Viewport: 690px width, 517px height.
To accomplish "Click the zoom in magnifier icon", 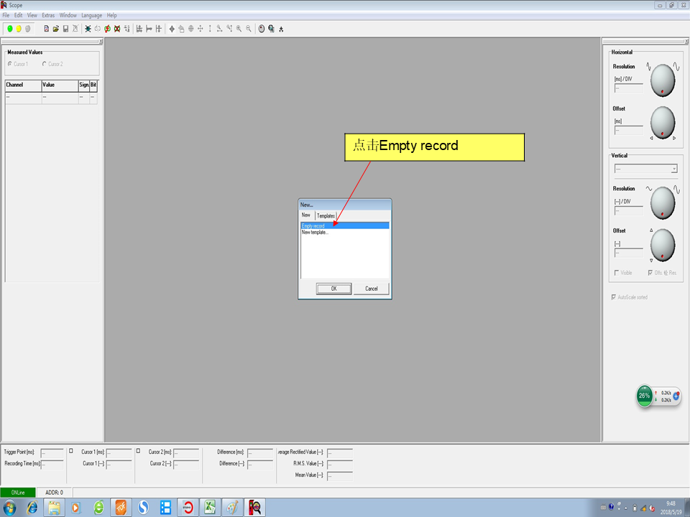I will [239, 29].
